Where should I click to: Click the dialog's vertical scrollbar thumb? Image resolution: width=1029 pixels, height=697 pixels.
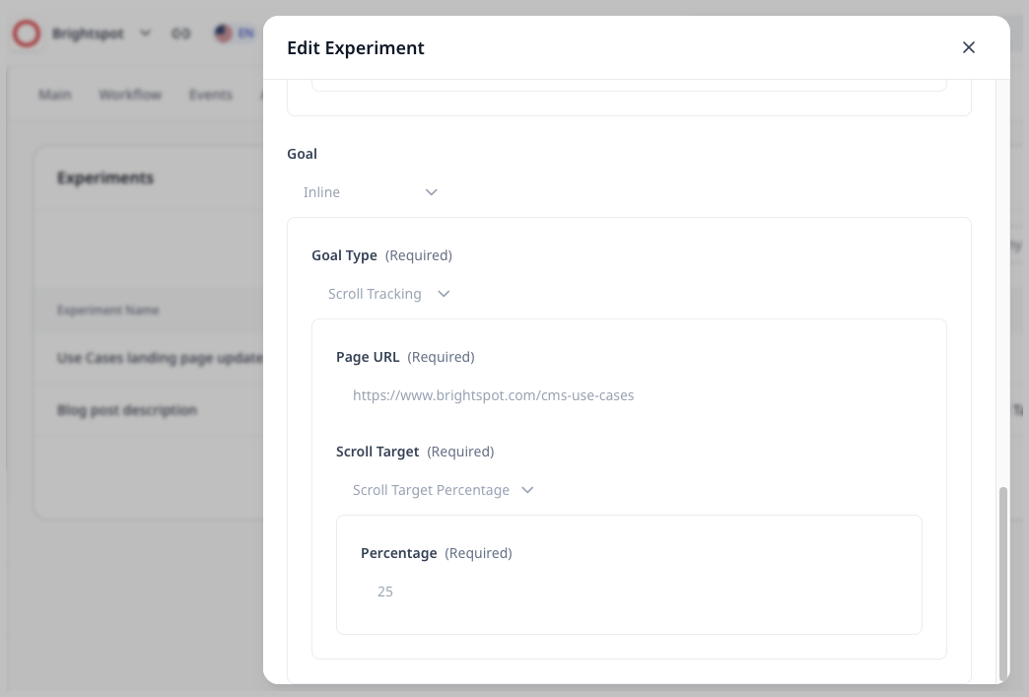tap(1003, 582)
